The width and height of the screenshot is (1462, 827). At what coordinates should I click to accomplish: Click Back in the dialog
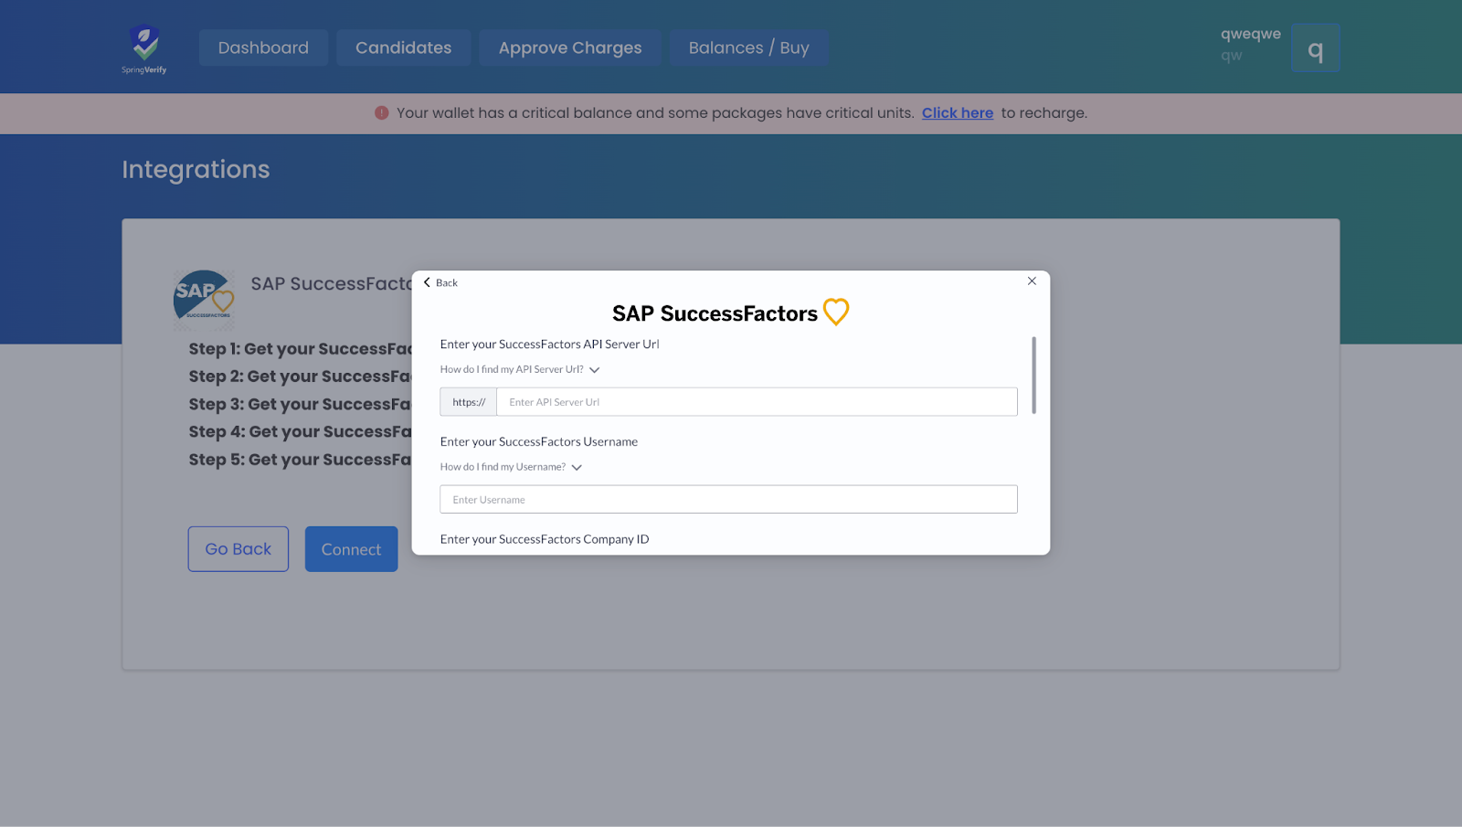440,283
